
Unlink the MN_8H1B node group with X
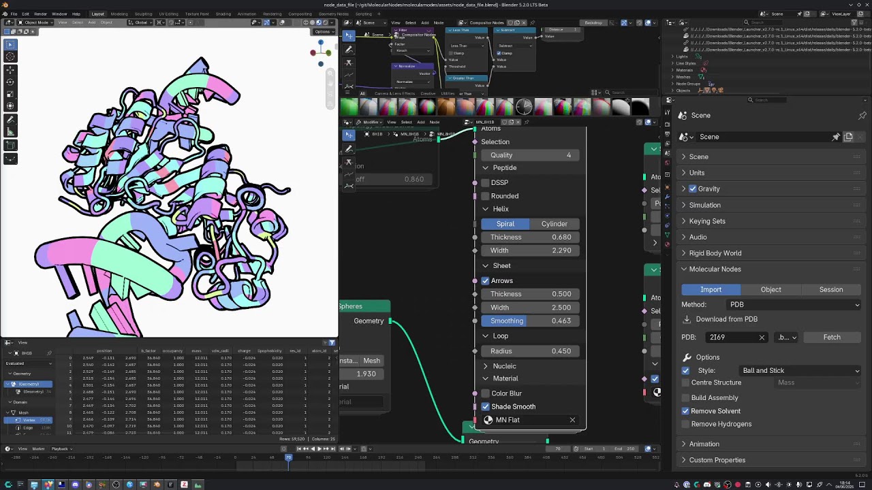(x=518, y=122)
